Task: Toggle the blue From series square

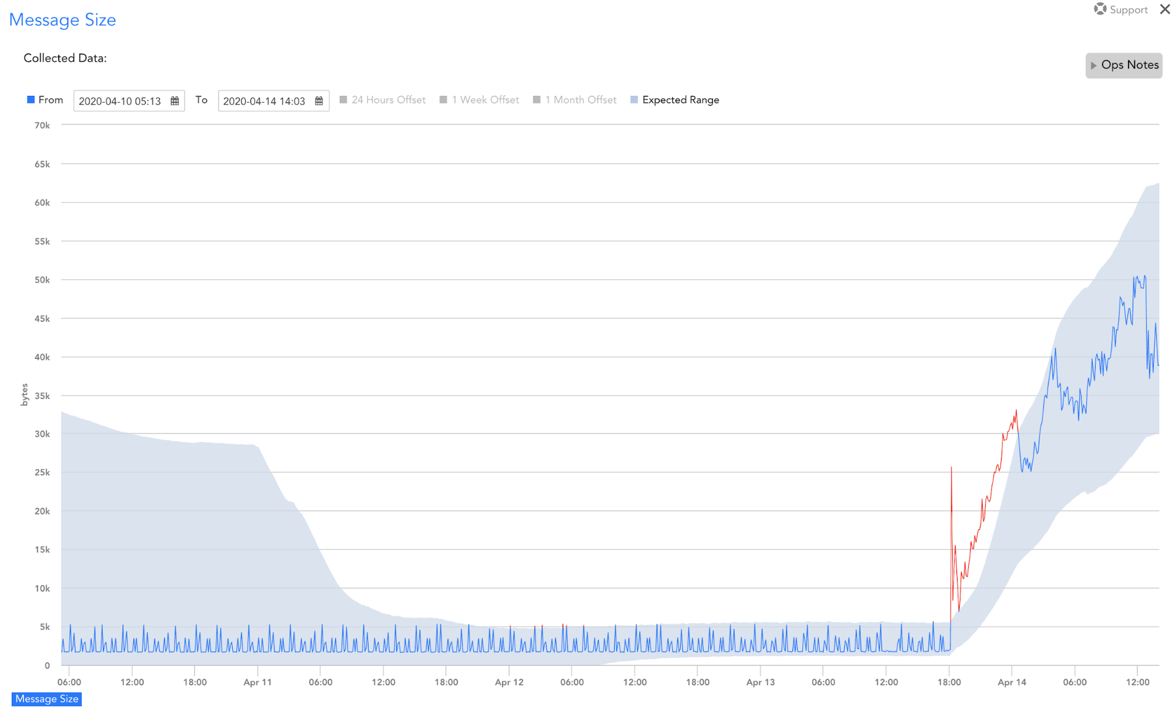Action: tap(31, 100)
